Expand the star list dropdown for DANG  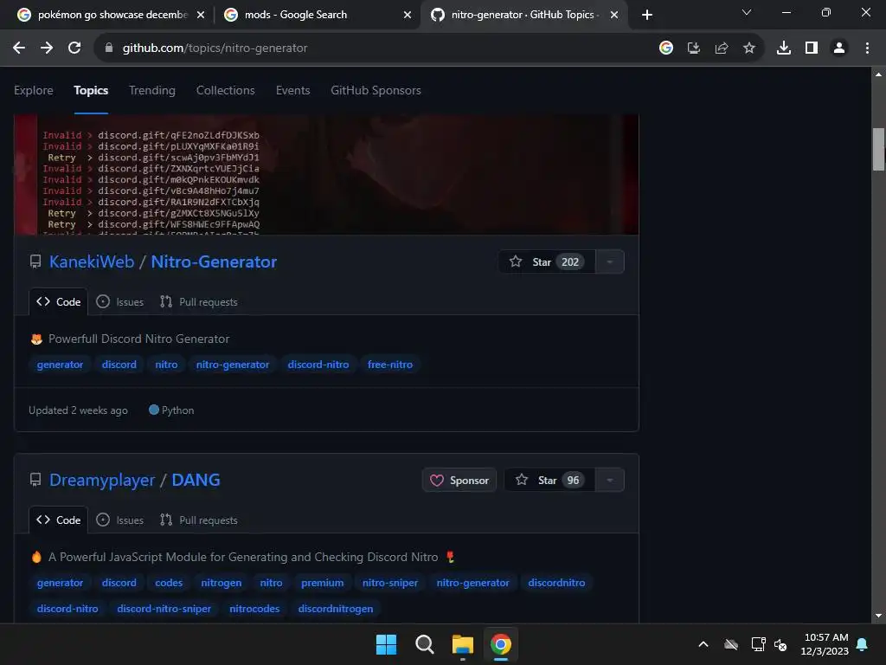click(610, 480)
